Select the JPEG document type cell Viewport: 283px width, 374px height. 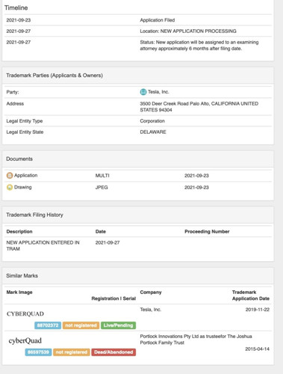pyautogui.click(x=102, y=188)
